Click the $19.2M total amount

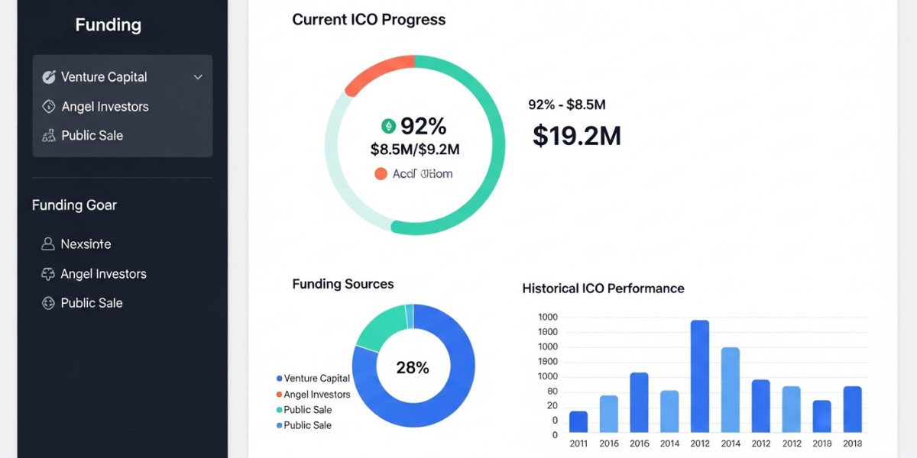tap(576, 136)
